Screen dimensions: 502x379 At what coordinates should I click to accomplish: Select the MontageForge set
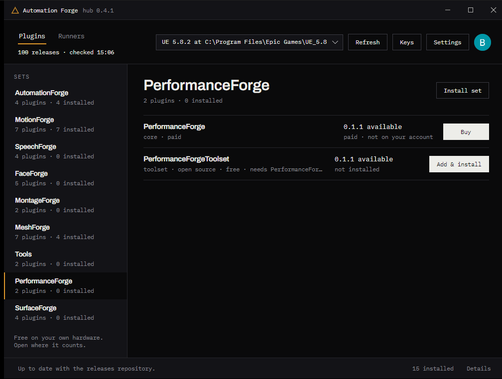click(66, 205)
